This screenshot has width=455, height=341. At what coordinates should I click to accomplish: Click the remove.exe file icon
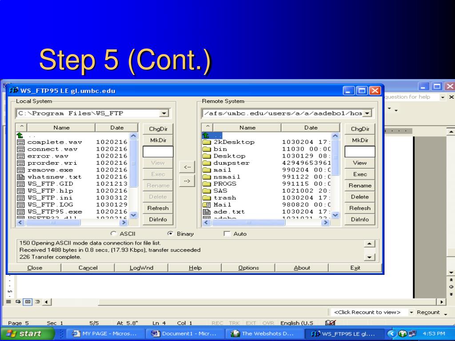pos(20,170)
